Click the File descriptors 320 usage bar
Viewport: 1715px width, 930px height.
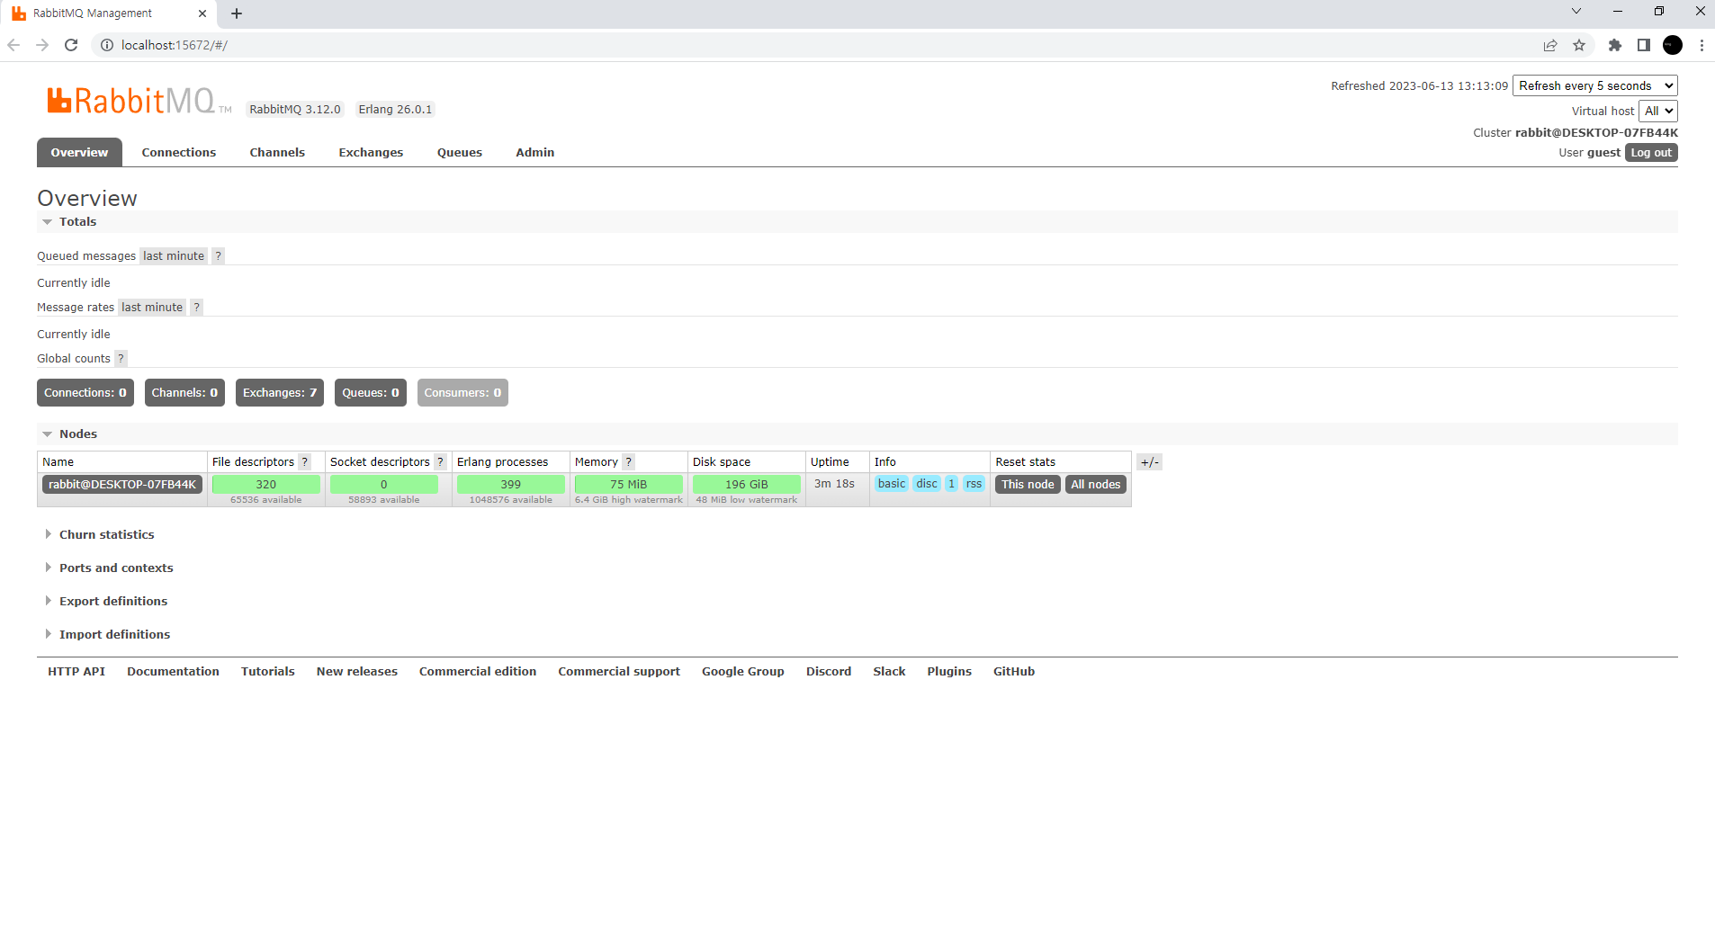point(266,485)
